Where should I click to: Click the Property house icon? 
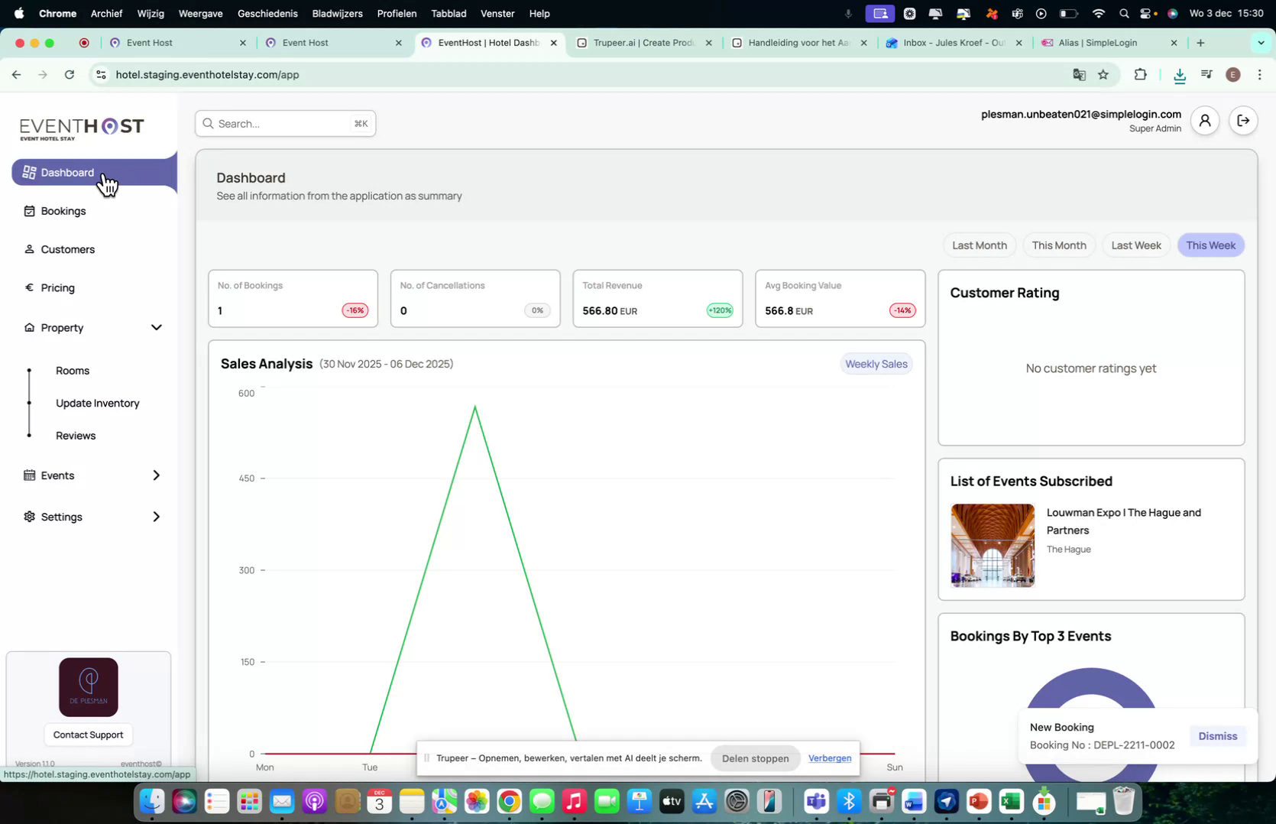[x=28, y=327]
